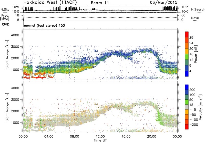Click the "Slant Range [km]" label of the velocity panel
The image size is (205, 142).
[x=7, y=107]
